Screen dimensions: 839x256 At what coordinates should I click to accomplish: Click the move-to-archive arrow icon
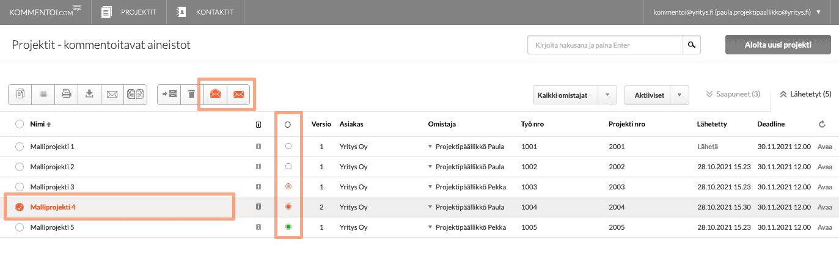pyautogui.click(x=169, y=94)
